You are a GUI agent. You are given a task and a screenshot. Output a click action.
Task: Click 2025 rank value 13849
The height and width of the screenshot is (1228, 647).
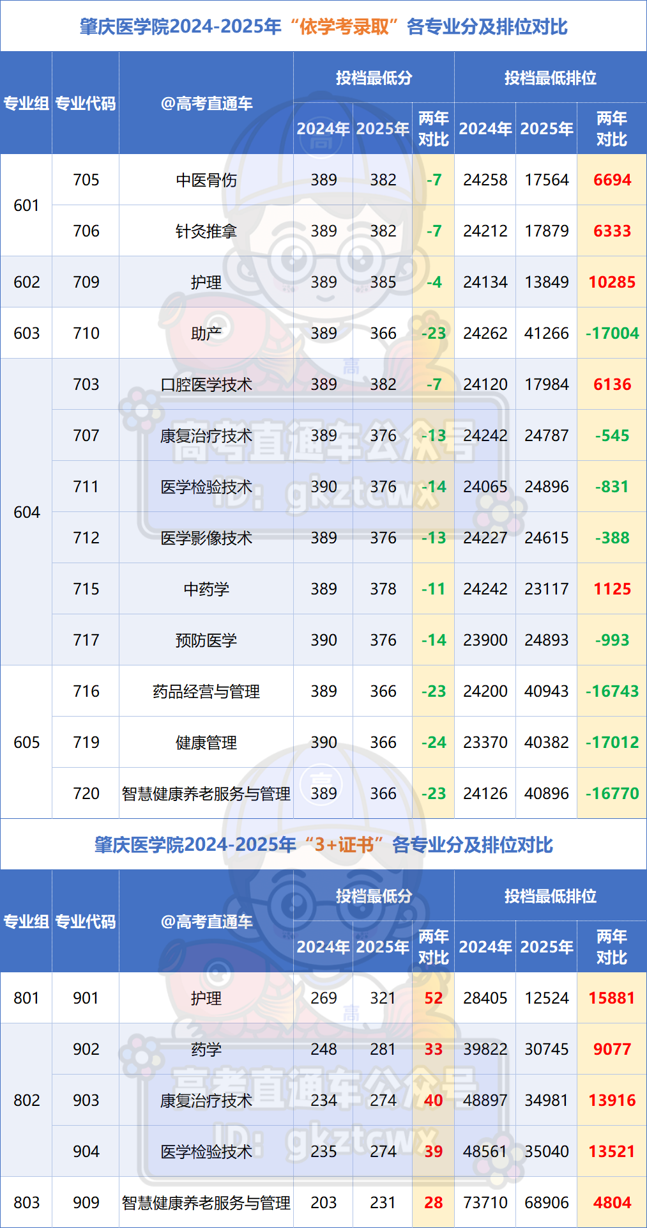[x=547, y=282]
